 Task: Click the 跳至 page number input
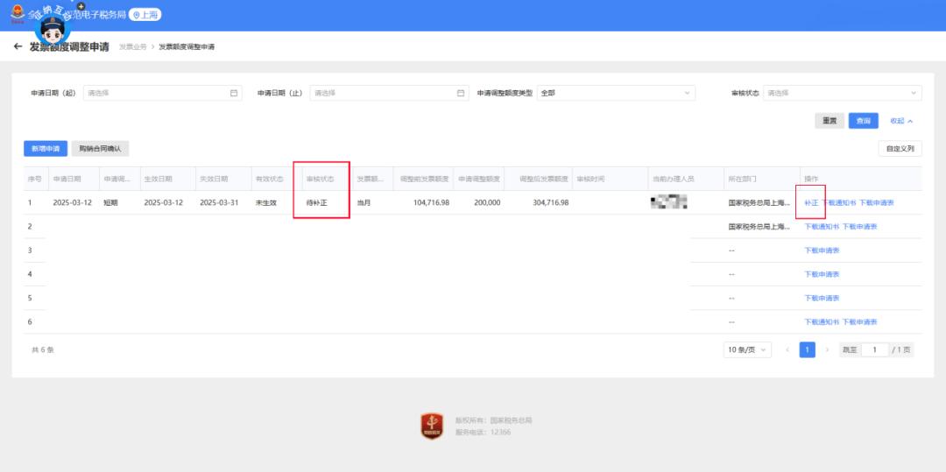coord(875,349)
